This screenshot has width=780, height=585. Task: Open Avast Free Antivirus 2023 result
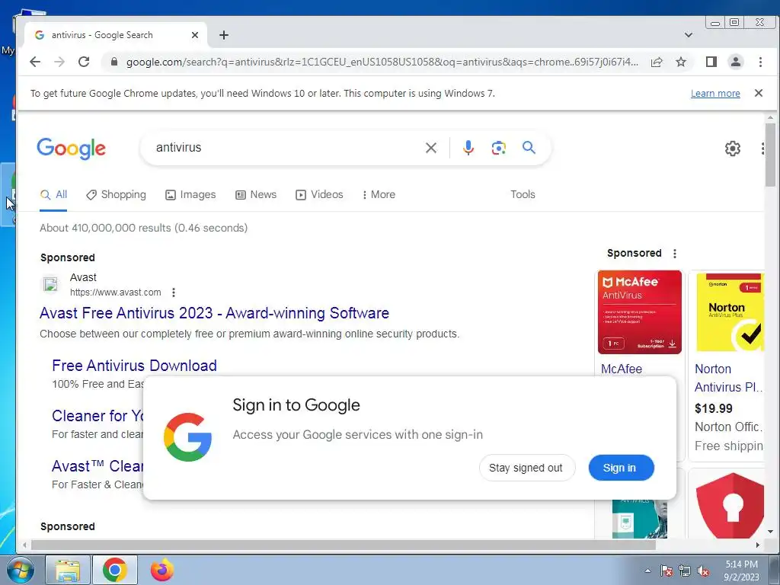point(214,313)
